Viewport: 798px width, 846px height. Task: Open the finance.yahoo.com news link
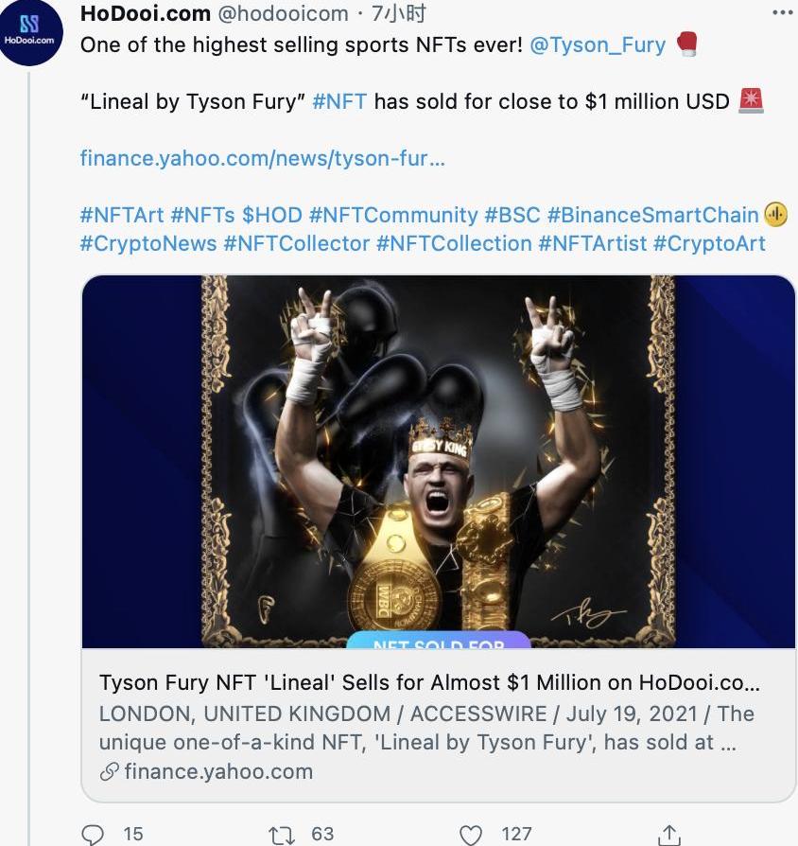point(262,158)
